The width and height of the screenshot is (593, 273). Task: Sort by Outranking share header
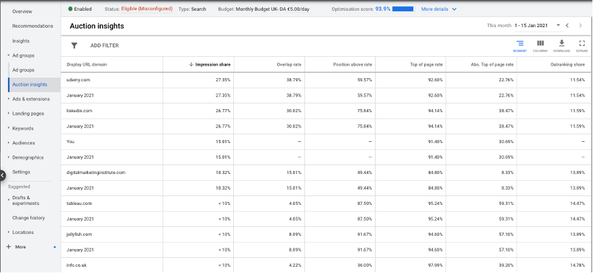point(568,65)
